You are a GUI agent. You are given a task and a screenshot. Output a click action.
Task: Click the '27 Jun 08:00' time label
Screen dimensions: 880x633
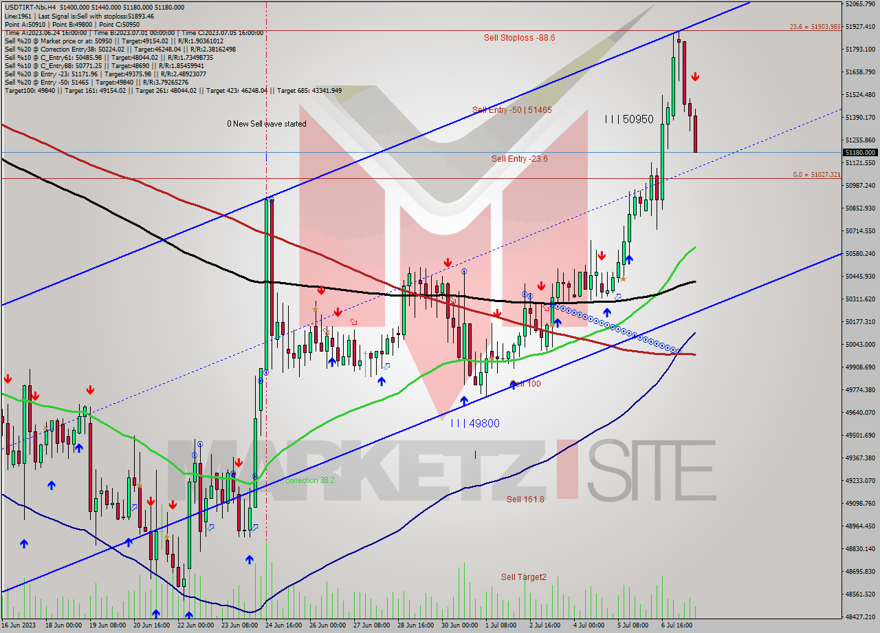[371, 625]
